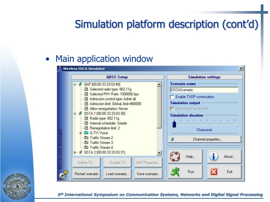Click the document icon beside Admission control type
This screenshot has width=270, height=202.
86,99
